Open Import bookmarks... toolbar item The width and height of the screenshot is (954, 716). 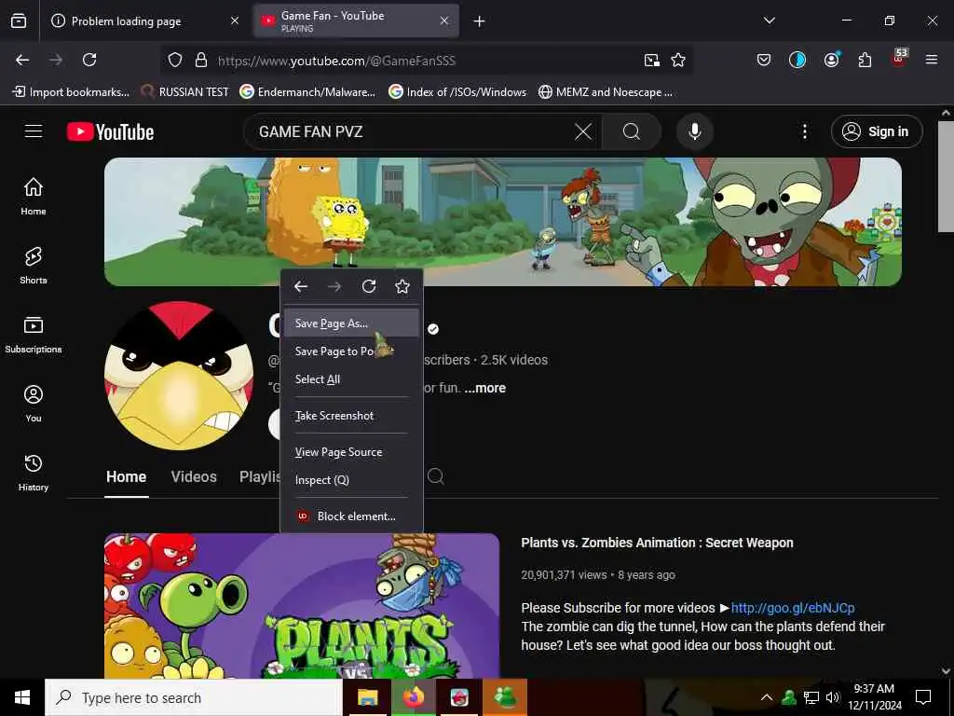[x=71, y=92]
